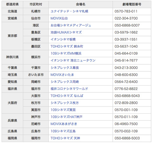152x143 pixels.
Task: Open 福井コロナシネマワールド link
Action: pyautogui.click(x=69, y=89)
